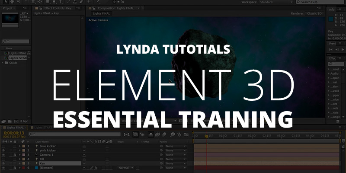Expand the pink kicker layer properties
Image resolution: width=346 pixels, height=173 pixels.
pyautogui.click(x=19, y=151)
